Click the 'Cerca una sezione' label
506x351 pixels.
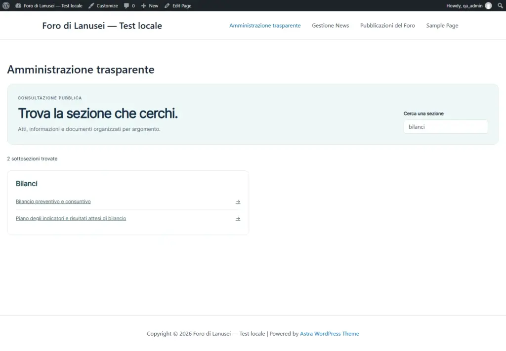pyautogui.click(x=423, y=114)
